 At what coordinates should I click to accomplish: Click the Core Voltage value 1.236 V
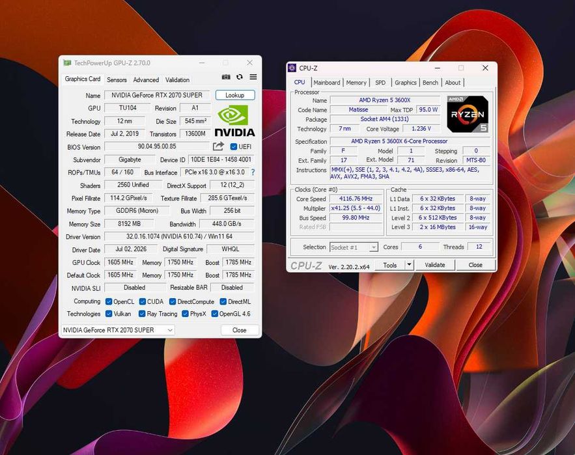pyautogui.click(x=421, y=129)
